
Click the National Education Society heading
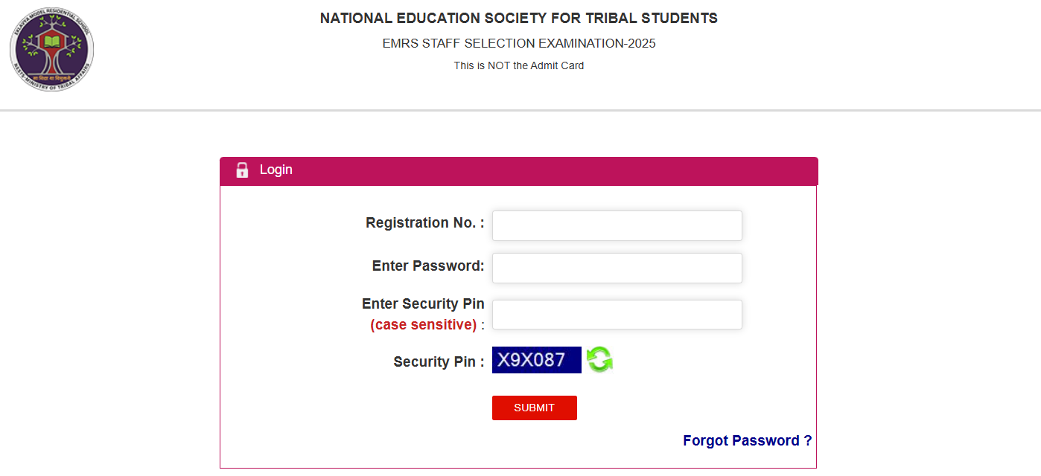tap(518, 19)
